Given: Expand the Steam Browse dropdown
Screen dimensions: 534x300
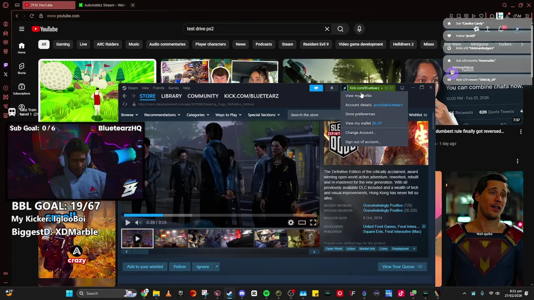Looking at the screenshot, I should pos(129,115).
